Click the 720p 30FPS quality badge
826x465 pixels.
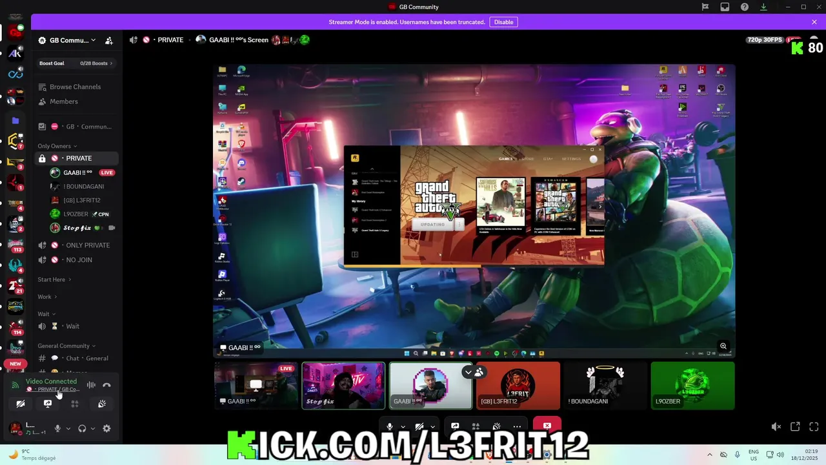tap(765, 40)
